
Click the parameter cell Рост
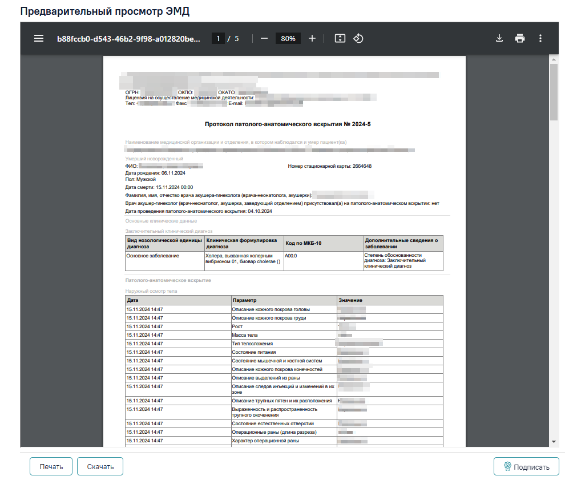284,326
